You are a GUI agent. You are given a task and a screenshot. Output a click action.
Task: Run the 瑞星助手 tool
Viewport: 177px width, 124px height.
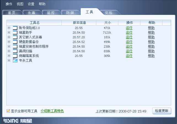point(129,33)
